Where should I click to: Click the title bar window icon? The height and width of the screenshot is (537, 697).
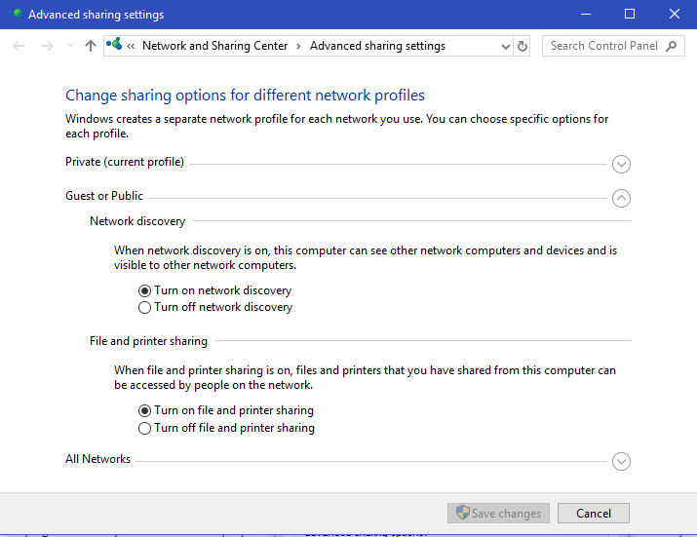[16, 13]
